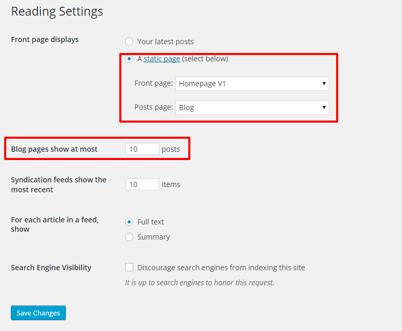Click the "Blog pages show at most" label

pos(54,149)
